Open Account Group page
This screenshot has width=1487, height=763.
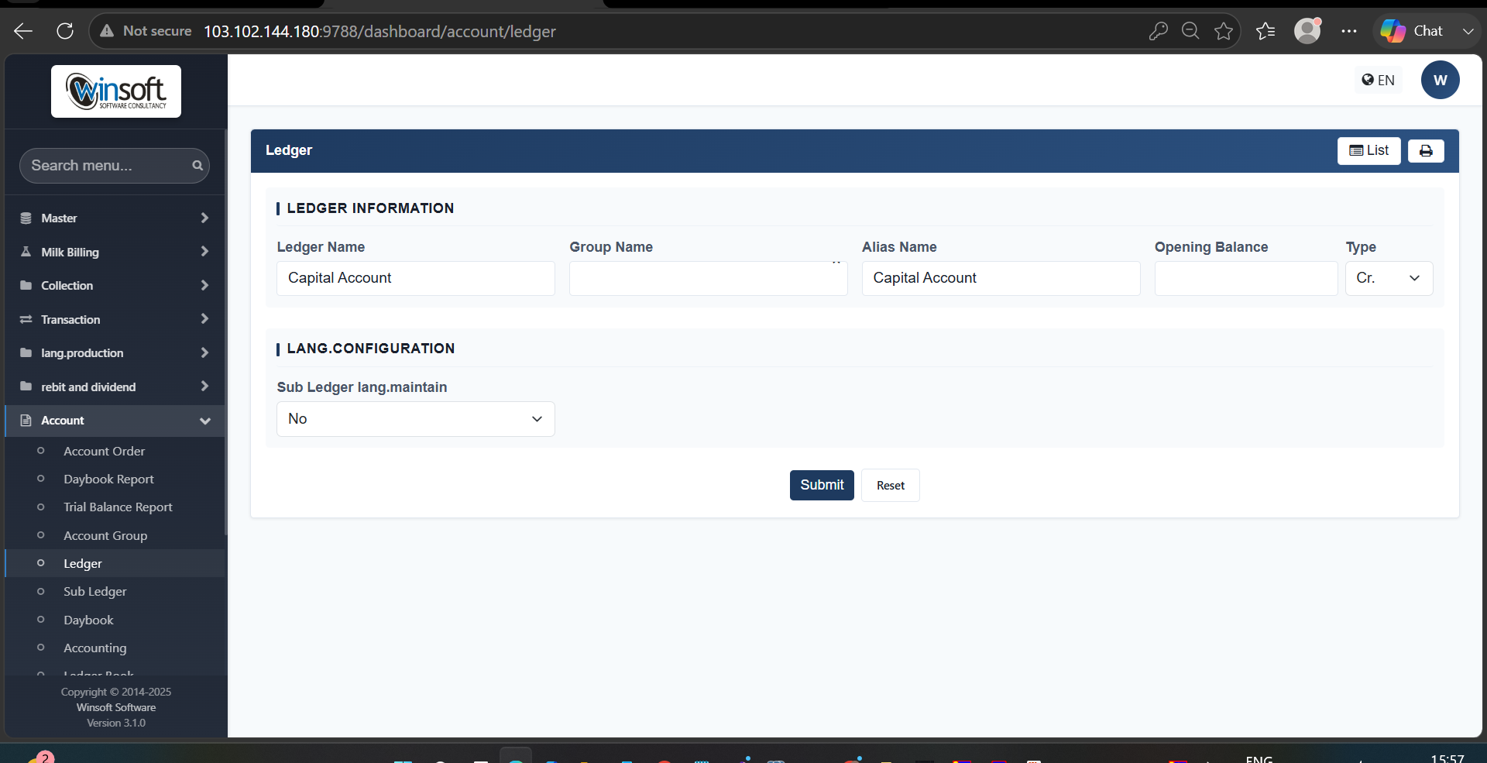point(105,535)
